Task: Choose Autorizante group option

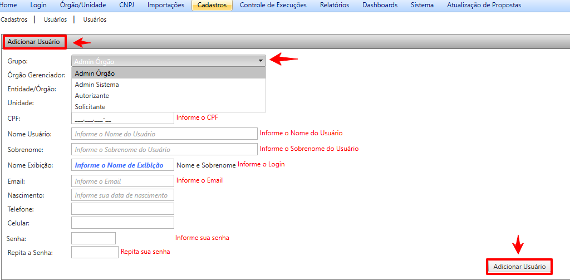Action: tap(92, 96)
